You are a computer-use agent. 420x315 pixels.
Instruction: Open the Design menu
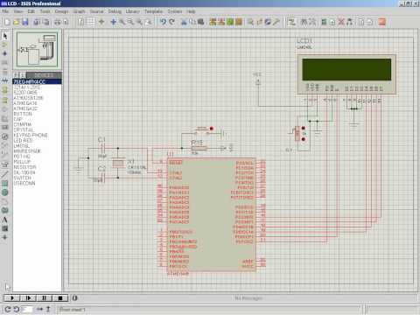pos(61,11)
